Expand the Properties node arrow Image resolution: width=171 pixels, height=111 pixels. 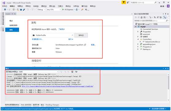pyautogui.click(x=138, y=32)
